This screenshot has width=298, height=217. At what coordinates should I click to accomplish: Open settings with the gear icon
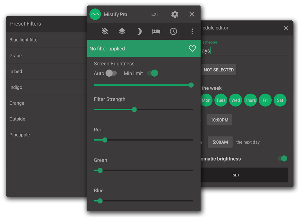175,14
